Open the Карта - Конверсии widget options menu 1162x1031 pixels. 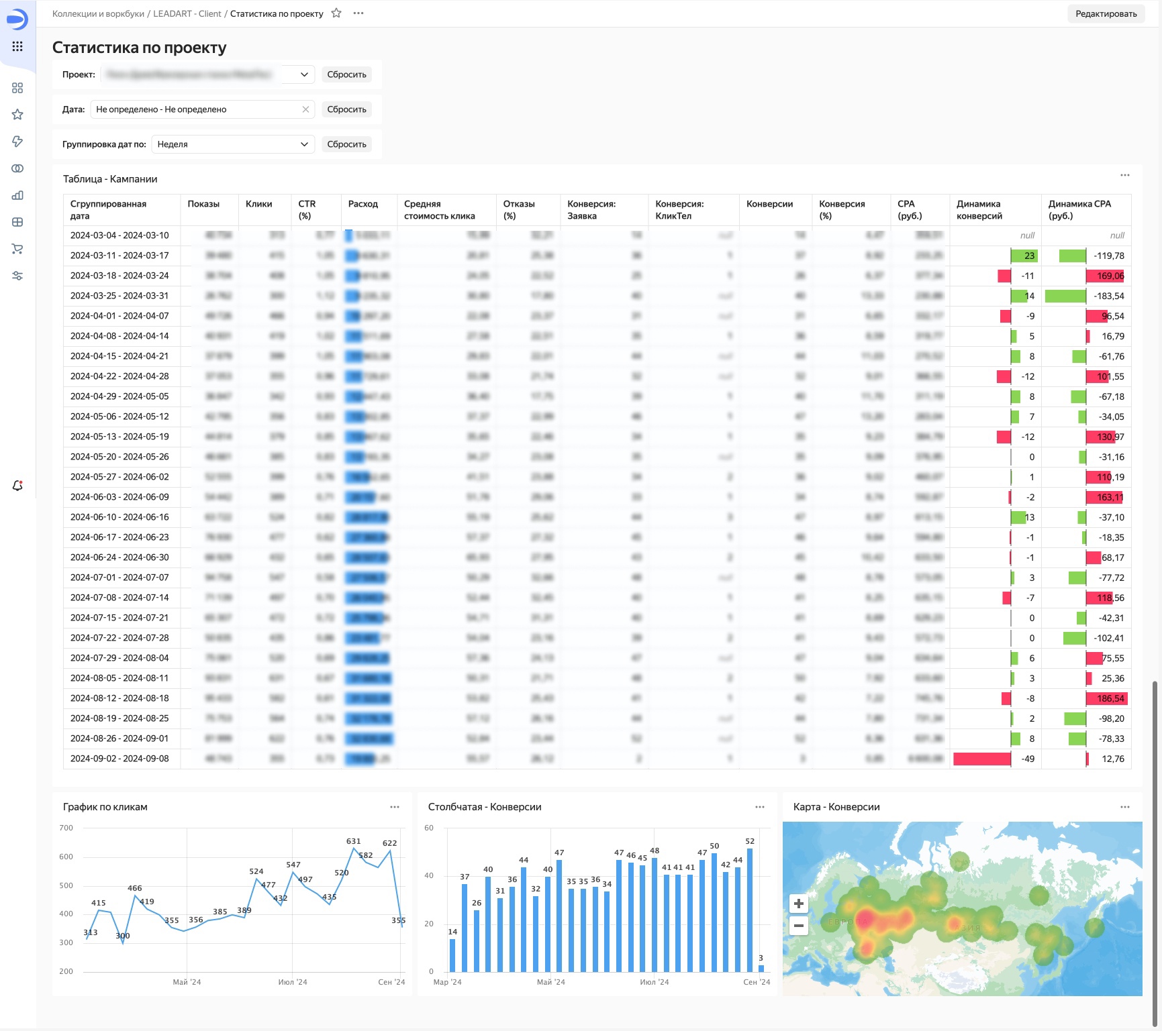point(1125,807)
